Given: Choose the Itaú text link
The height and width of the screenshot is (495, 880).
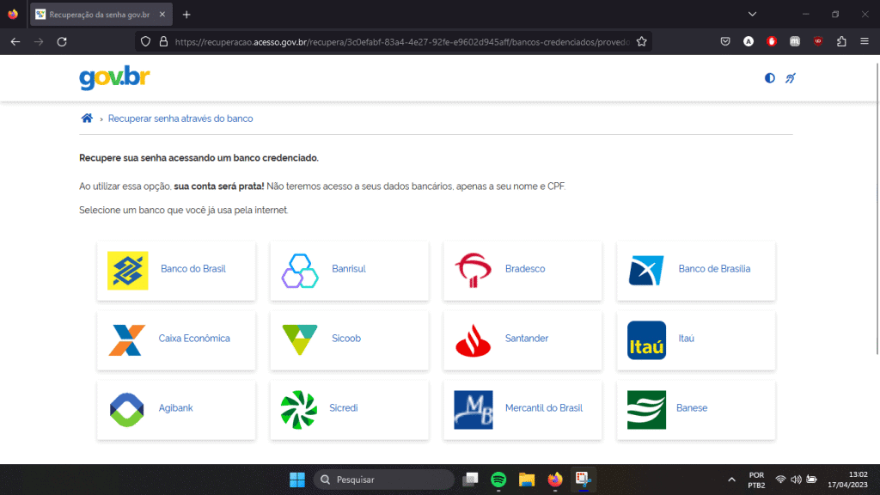Looking at the screenshot, I should tap(686, 339).
